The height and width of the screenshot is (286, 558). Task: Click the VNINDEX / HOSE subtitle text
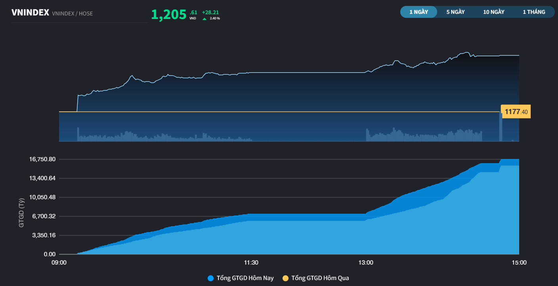pos(72,13)
